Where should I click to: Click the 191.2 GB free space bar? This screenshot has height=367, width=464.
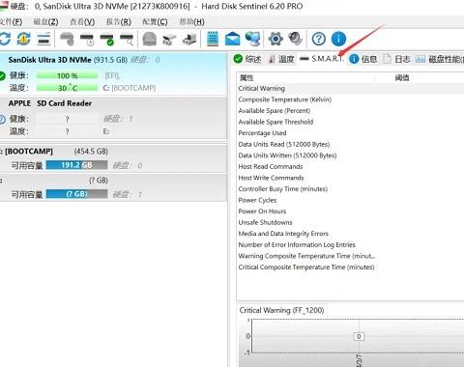point(76,165)
